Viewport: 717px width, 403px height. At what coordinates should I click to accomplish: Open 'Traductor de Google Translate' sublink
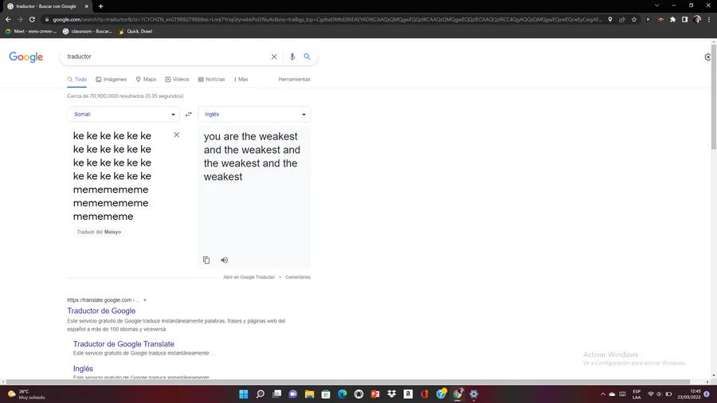tap(123, 344)
